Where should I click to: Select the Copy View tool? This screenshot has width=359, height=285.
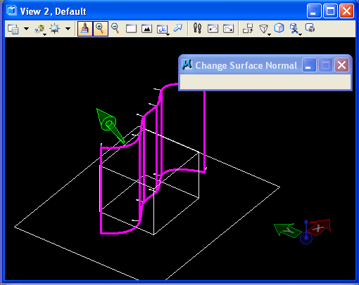click(x=248, y=28)
